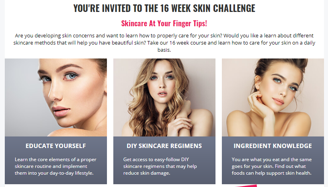Select the 'Learn the core elements' description text
Viewport: 328px width, 187px height.
click(55, 166)
